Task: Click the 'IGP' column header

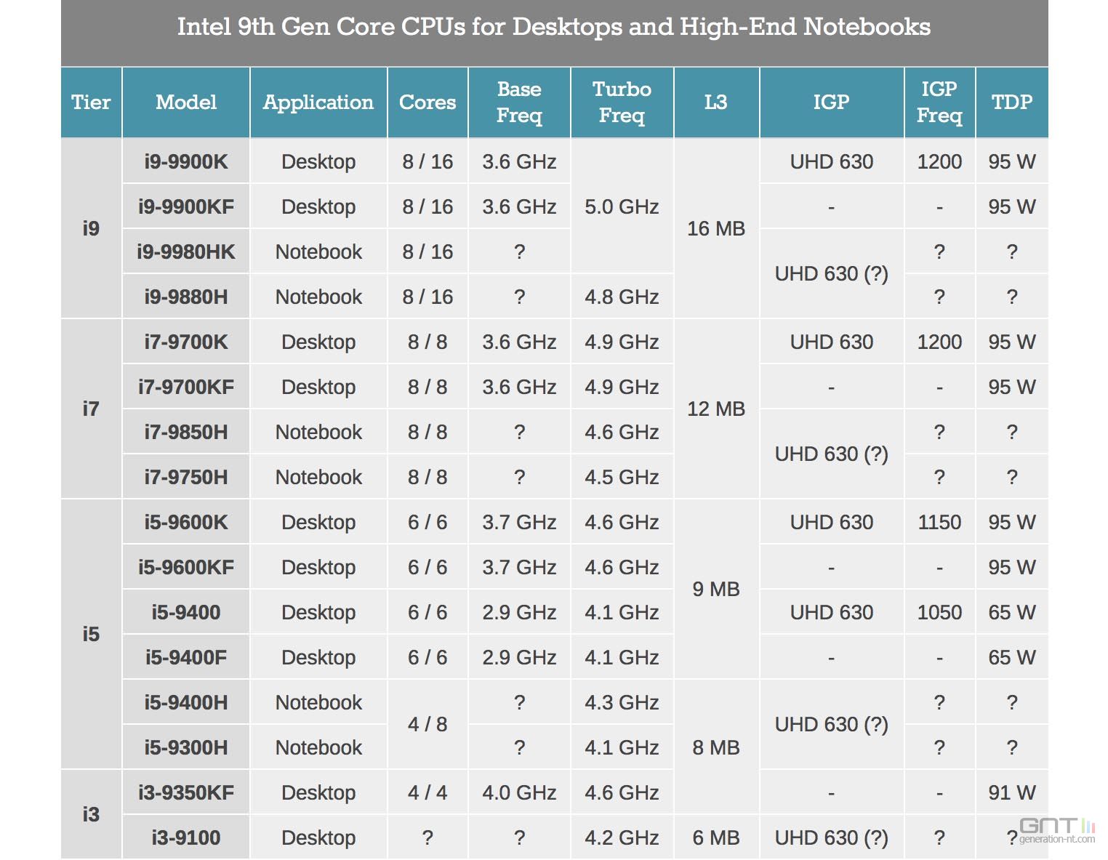Action: pos(832,103)
